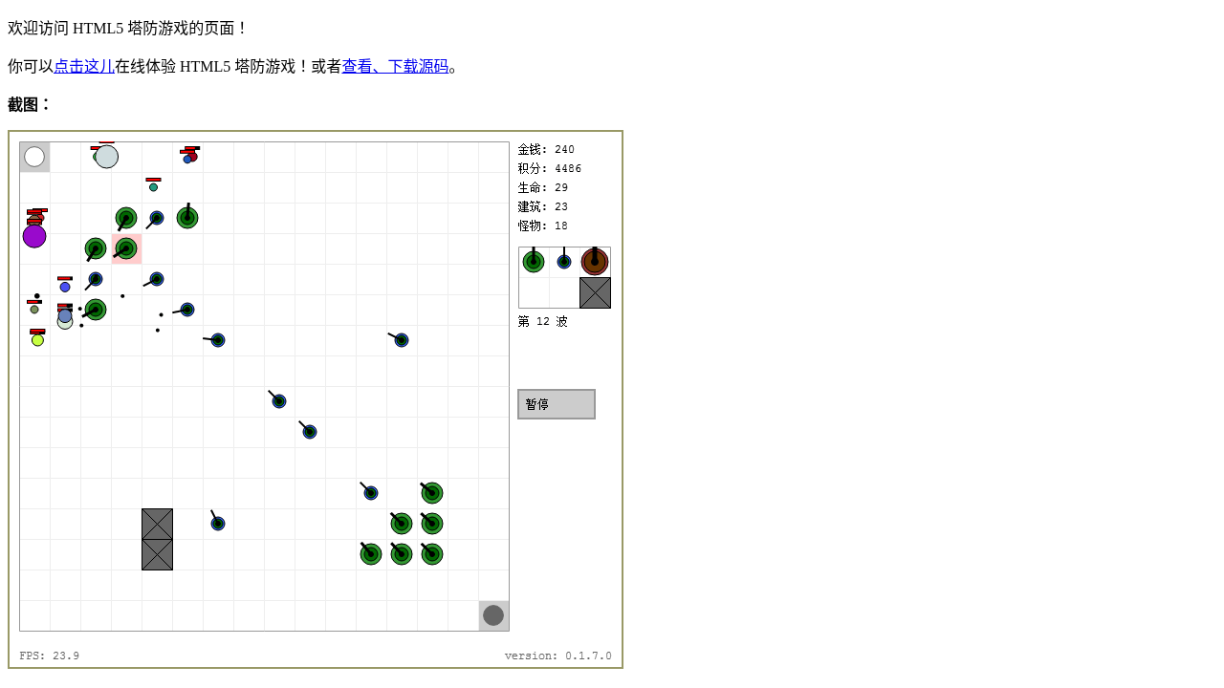Click the large pale gray monster
The width and height of the screenshot is (1224, 688).
pyautogui.click(x=107, y=157)
